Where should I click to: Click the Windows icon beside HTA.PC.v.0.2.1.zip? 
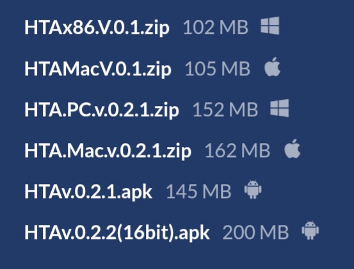(280, 108)
